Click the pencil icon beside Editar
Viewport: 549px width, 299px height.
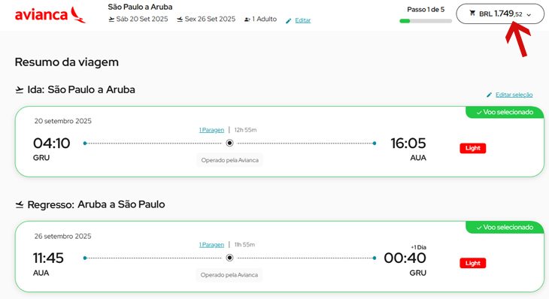coord(289,21)
